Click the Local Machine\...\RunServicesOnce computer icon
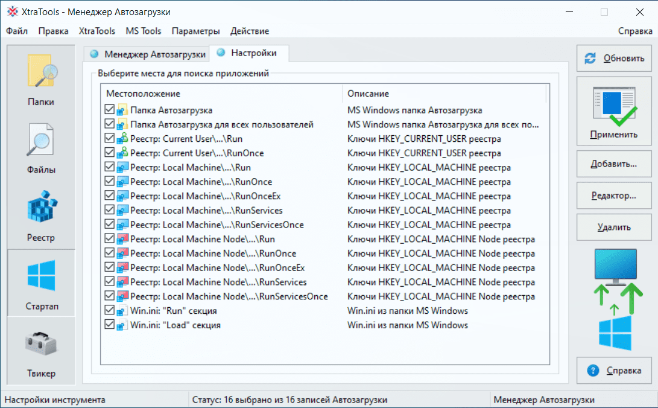The width and height of the screenshot is (658, 408). [x=122, y=225]
